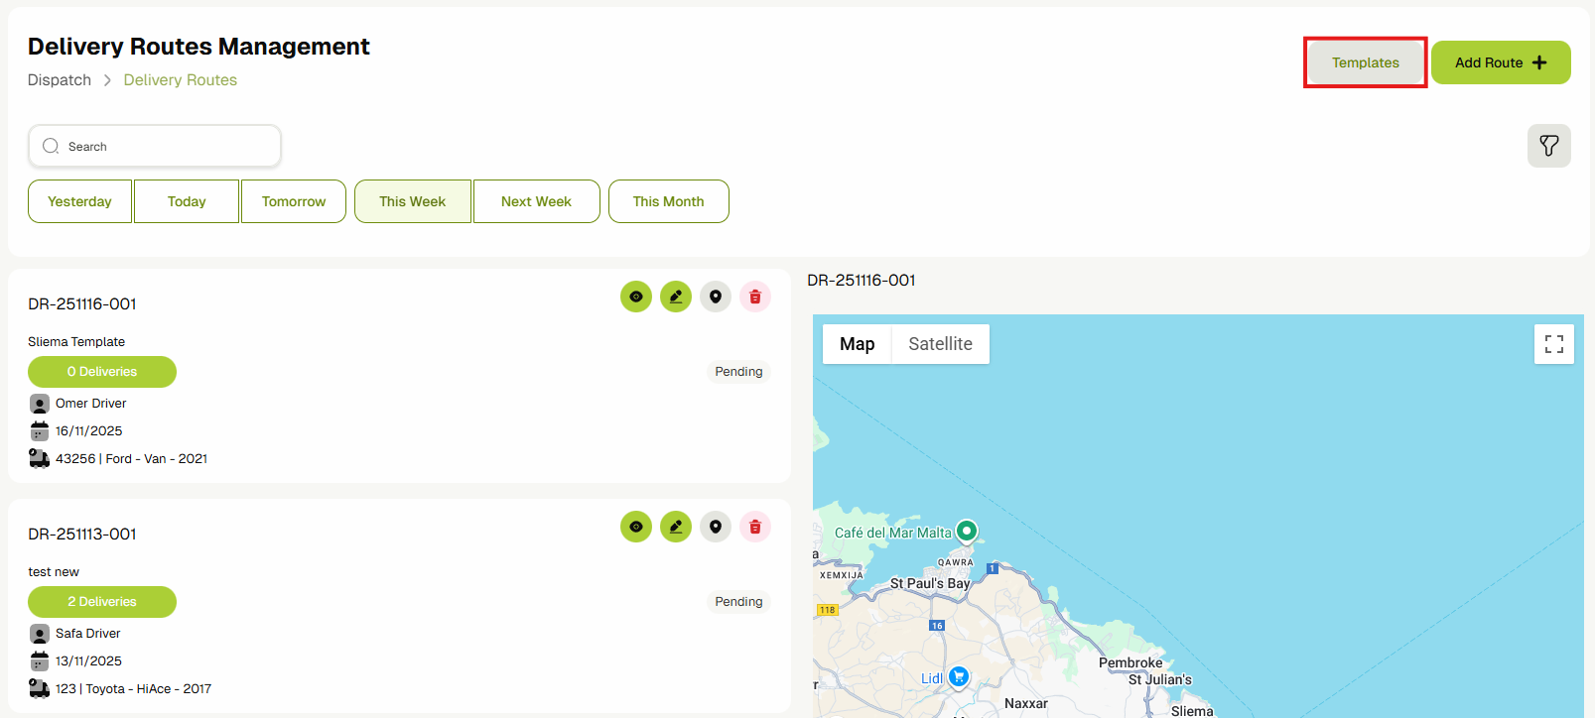The height and width of the screenshot is (718, 1595).
Task: Toggle fullscreen map view
Action: [x=1553, y=344]
